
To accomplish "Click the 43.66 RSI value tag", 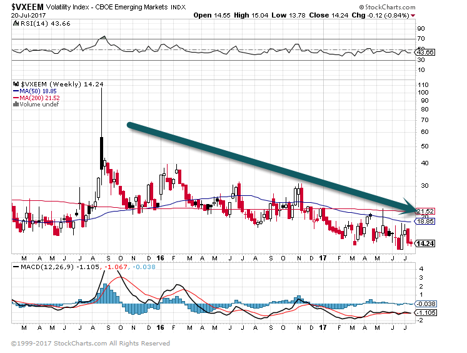I will coord(425,53).
